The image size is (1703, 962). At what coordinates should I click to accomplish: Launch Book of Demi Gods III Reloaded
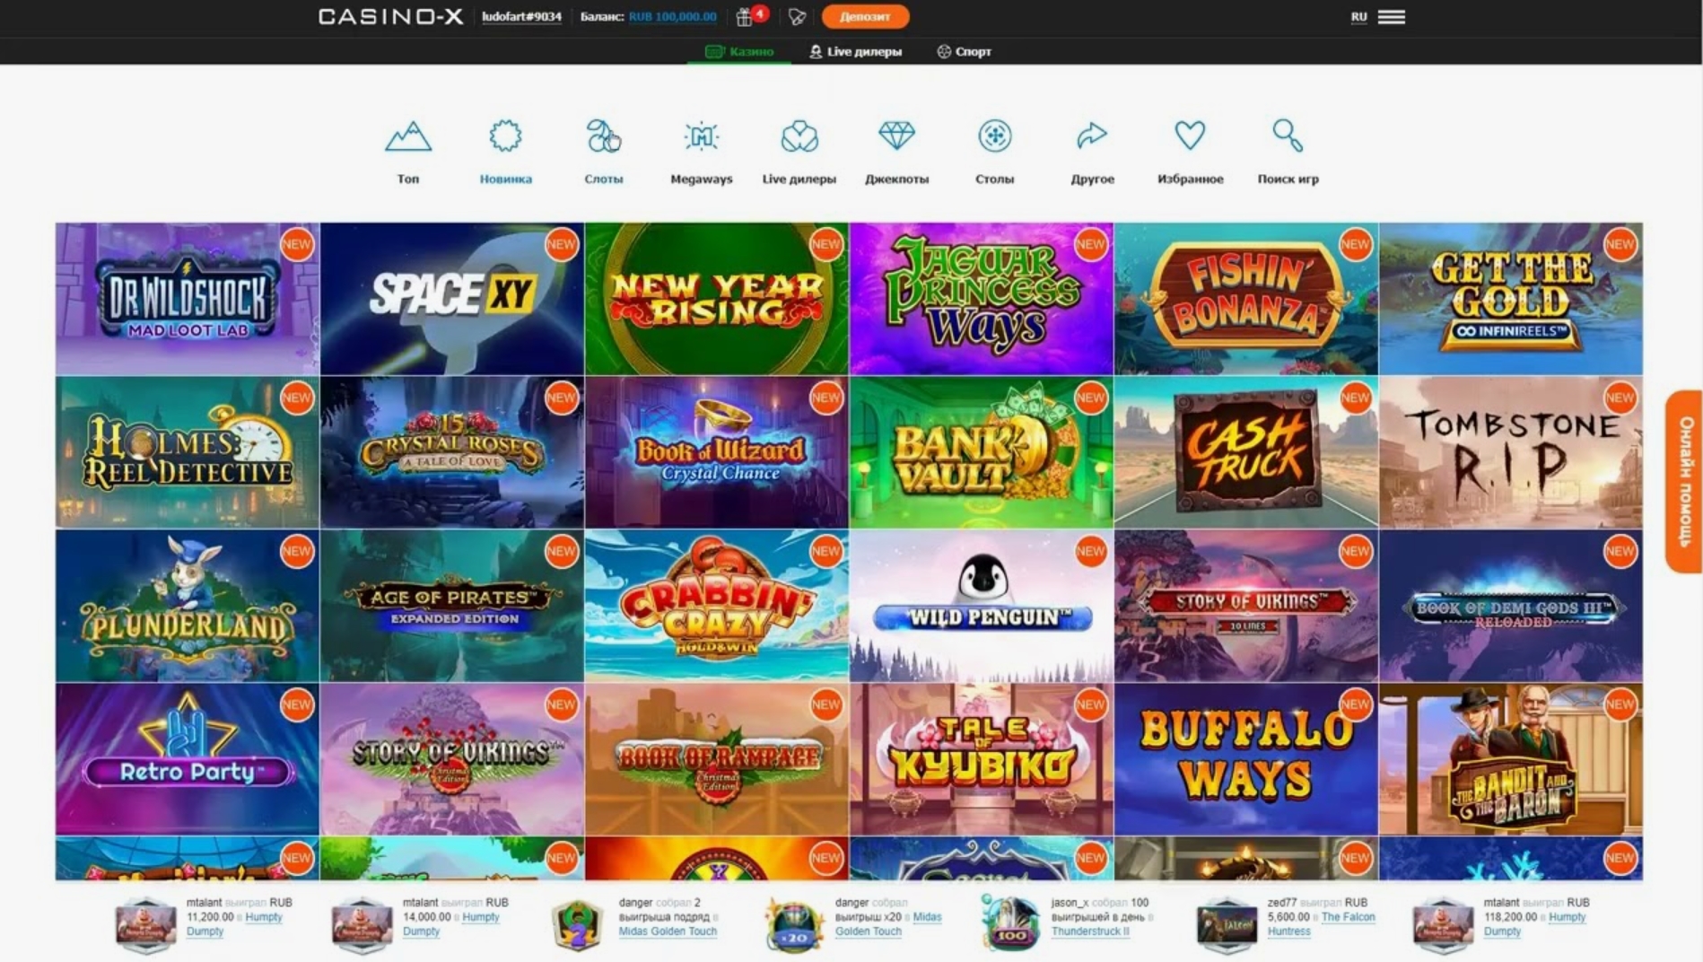point(1511,606)
